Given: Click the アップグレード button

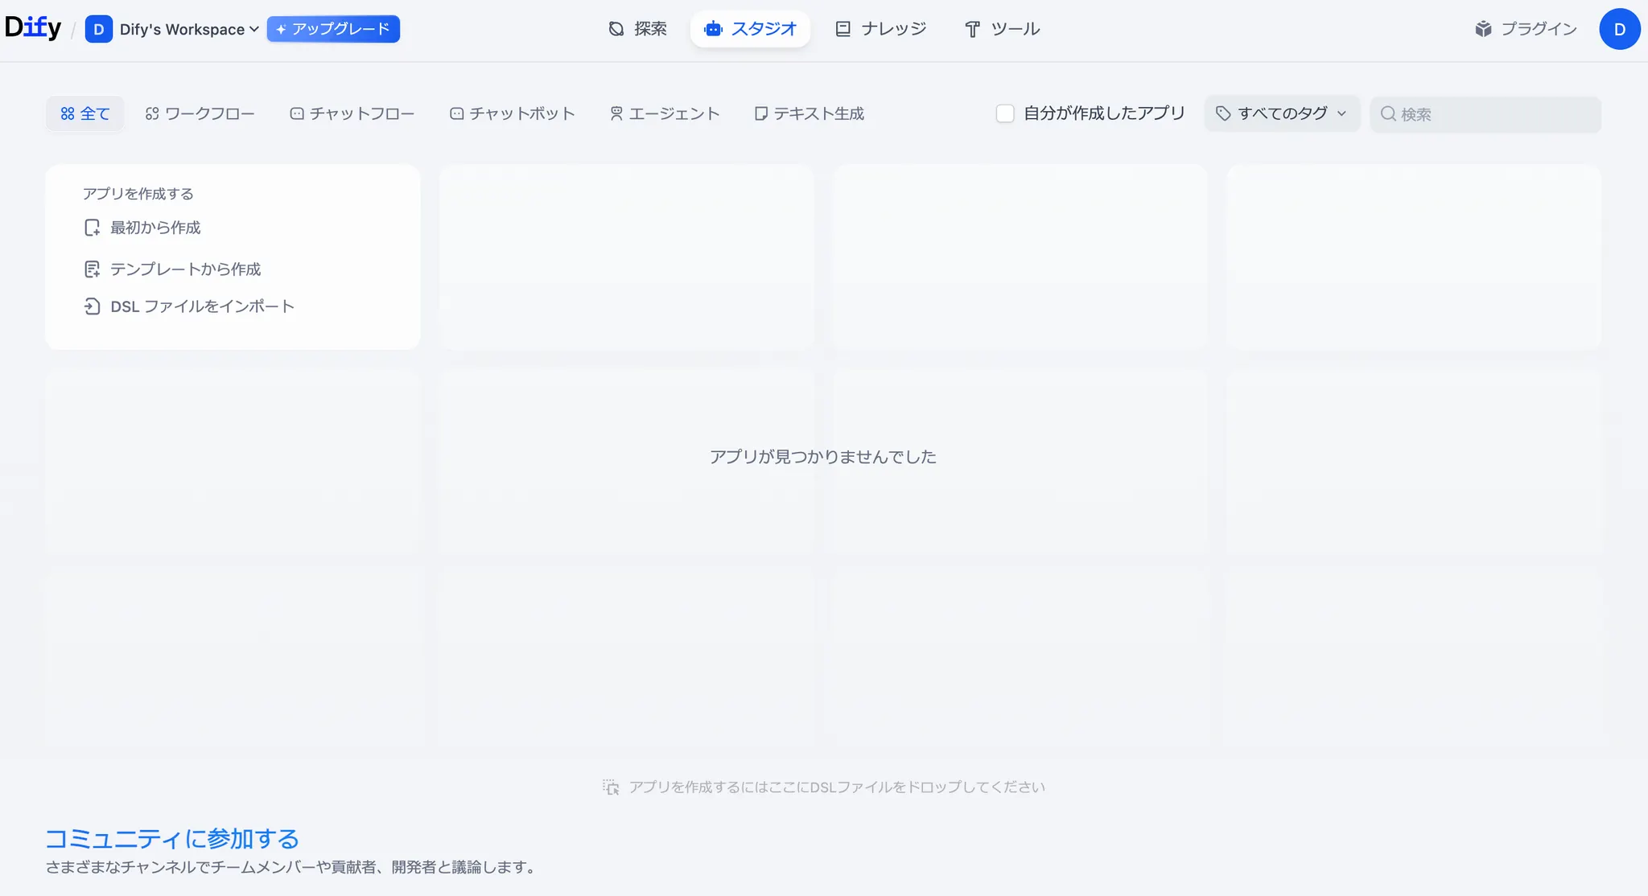Looking at the screenshot, I should (x=333, y=29).
